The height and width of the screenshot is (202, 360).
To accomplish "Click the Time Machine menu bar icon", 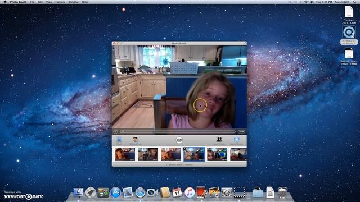I will tap(295, 2).
